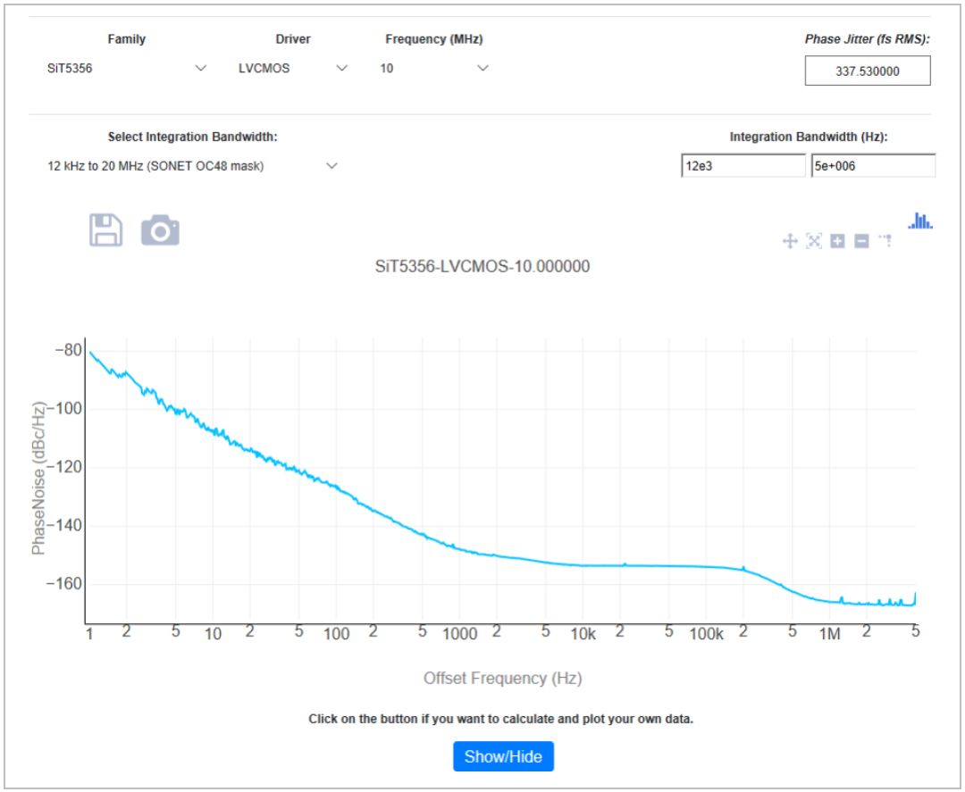Viewport: 965px width, 792px height.
Task: Open the Select Integration Bandwidth dropdown
Action: (193, 166)
